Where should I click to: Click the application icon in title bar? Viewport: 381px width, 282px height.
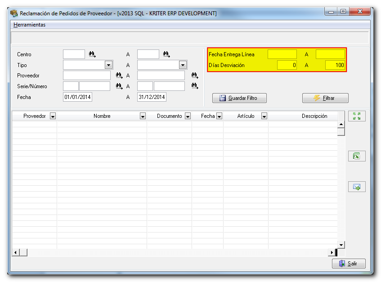click(x=14, y=13)
